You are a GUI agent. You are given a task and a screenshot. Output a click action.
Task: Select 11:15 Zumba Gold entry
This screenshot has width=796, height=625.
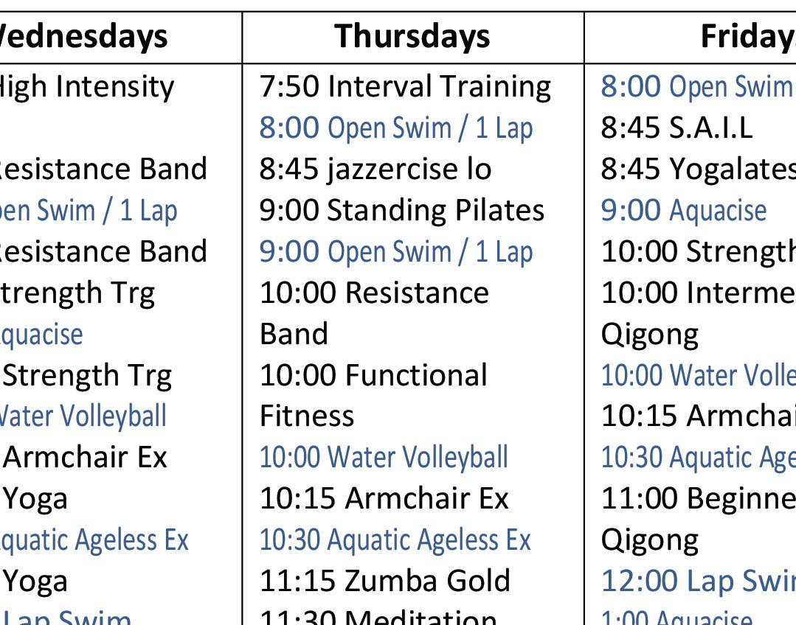(x=385, y=581)
